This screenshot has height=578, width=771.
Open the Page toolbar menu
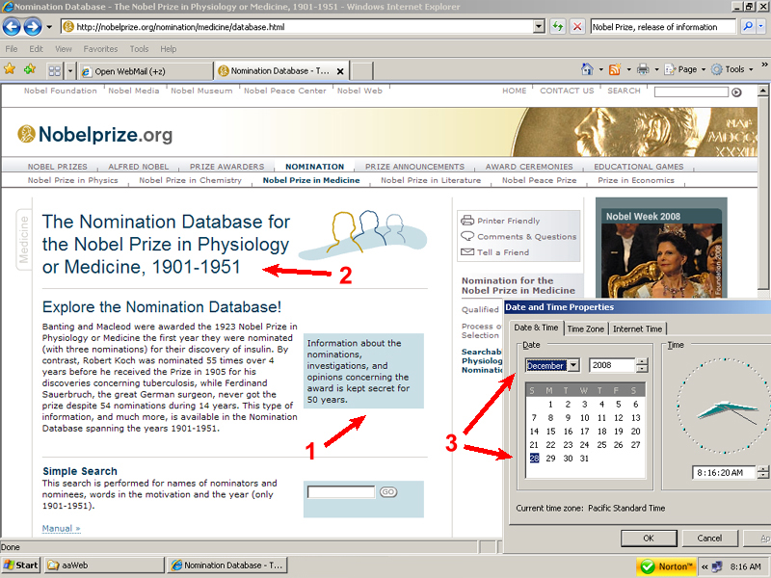(685, 69)
